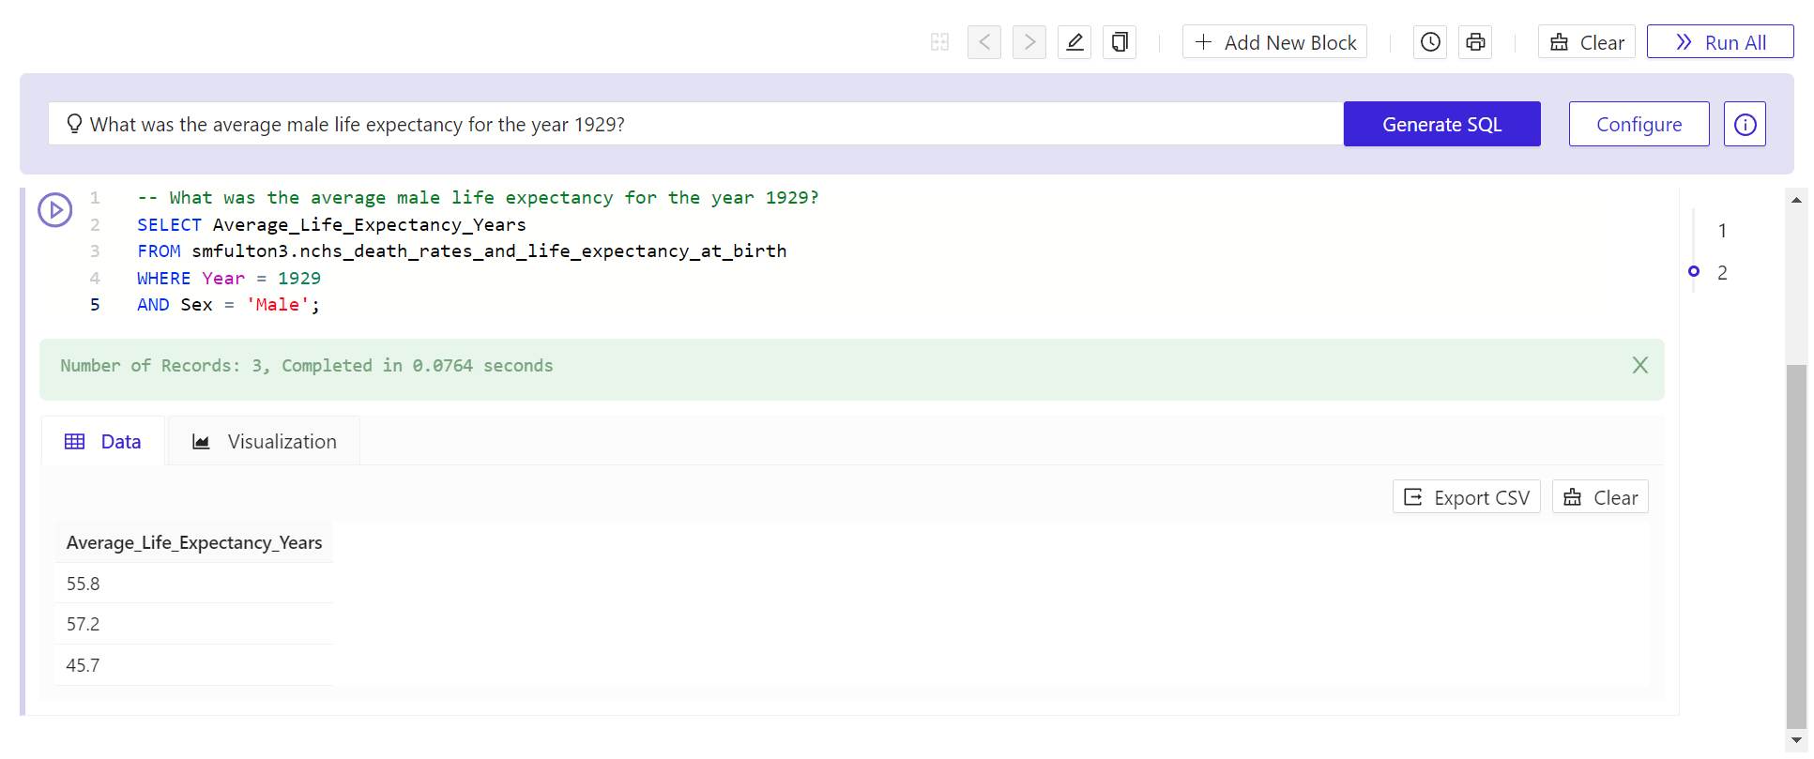Go to the previous block arrow
Viewport: 1814px width, 759px height.
(984, 42)
